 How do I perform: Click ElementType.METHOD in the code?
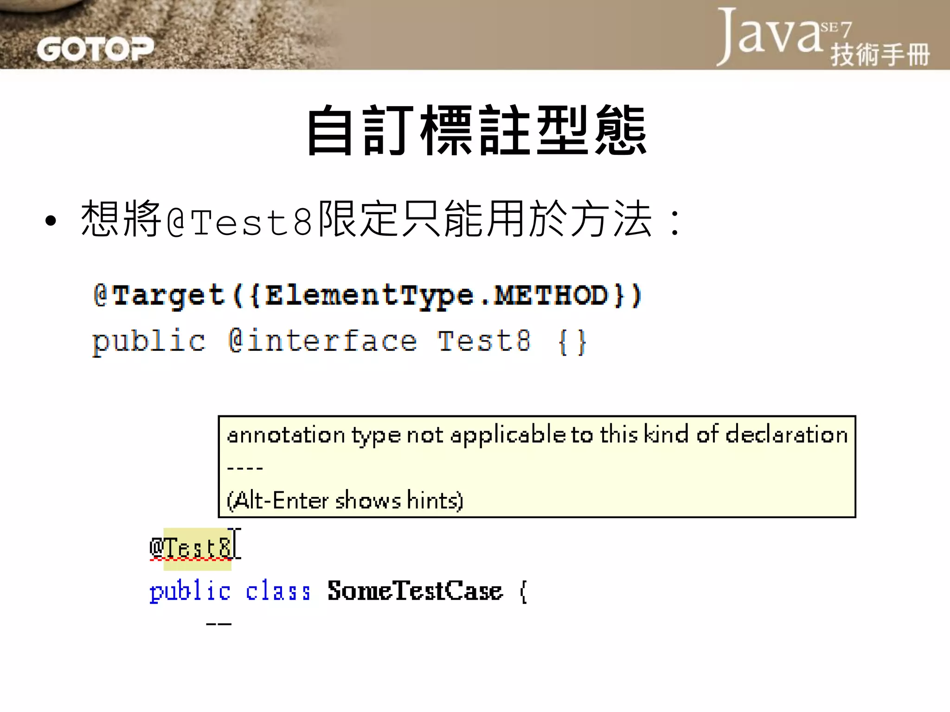pyautogui.click(x=436, y=295)
